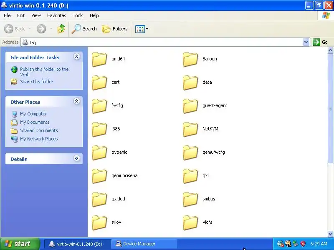Click the vertical scrollbar thumb
This screenshot has height=250, width=334.
(330, 109)
